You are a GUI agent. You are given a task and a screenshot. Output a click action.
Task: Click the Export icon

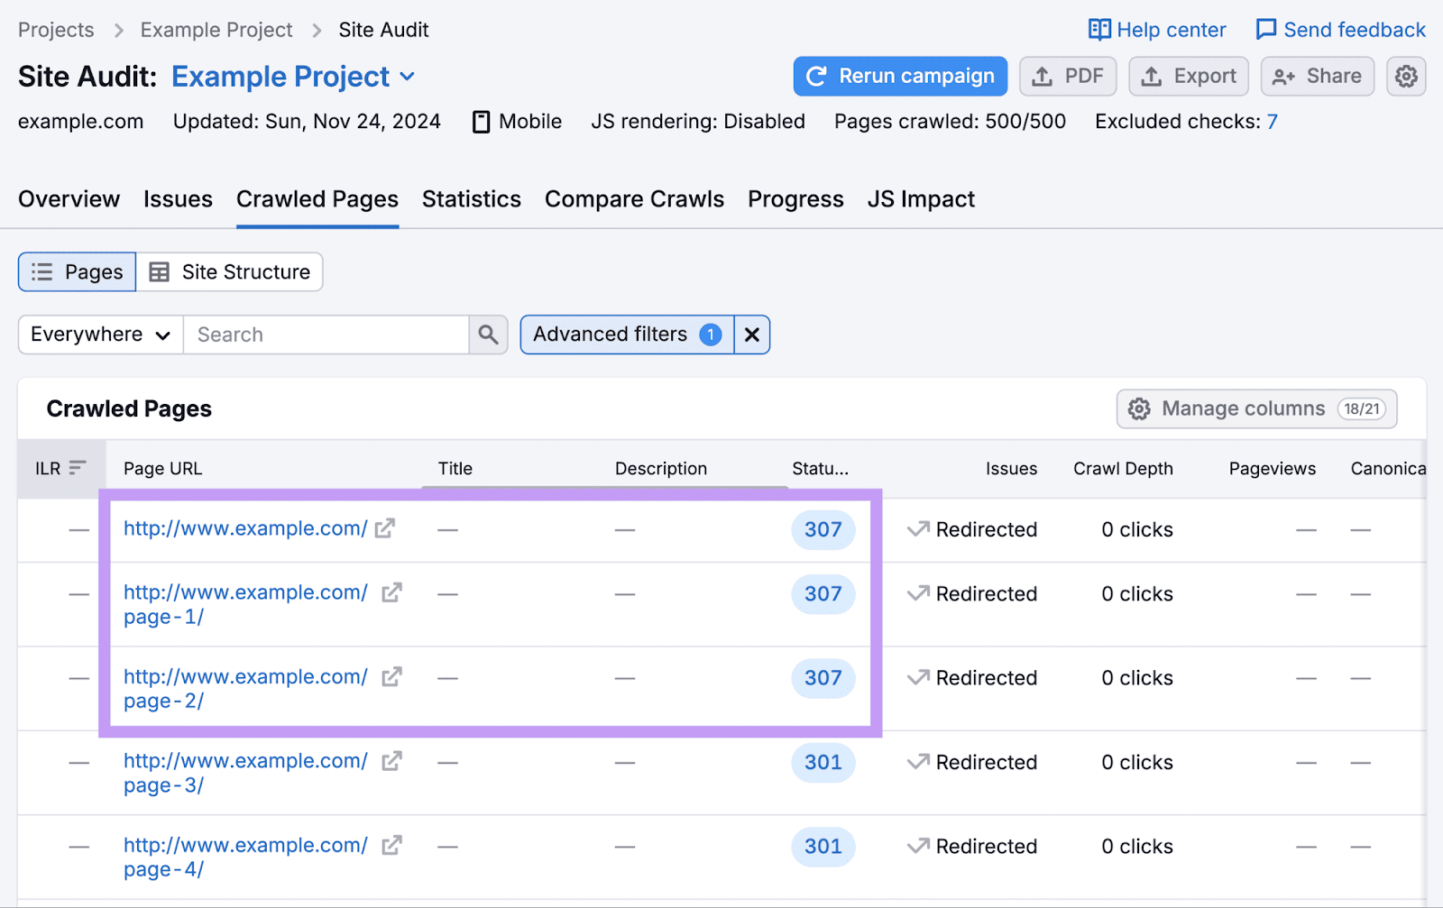tap(1152, 77)
